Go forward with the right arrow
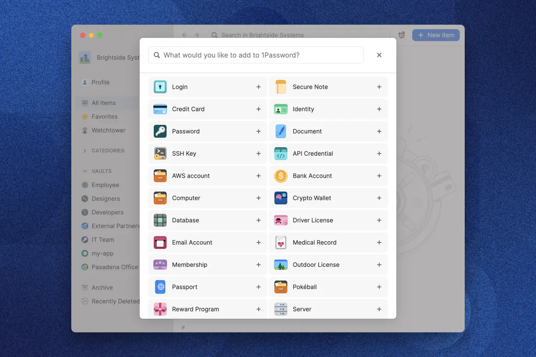The image size is (536, 357). tap(197, 35)
